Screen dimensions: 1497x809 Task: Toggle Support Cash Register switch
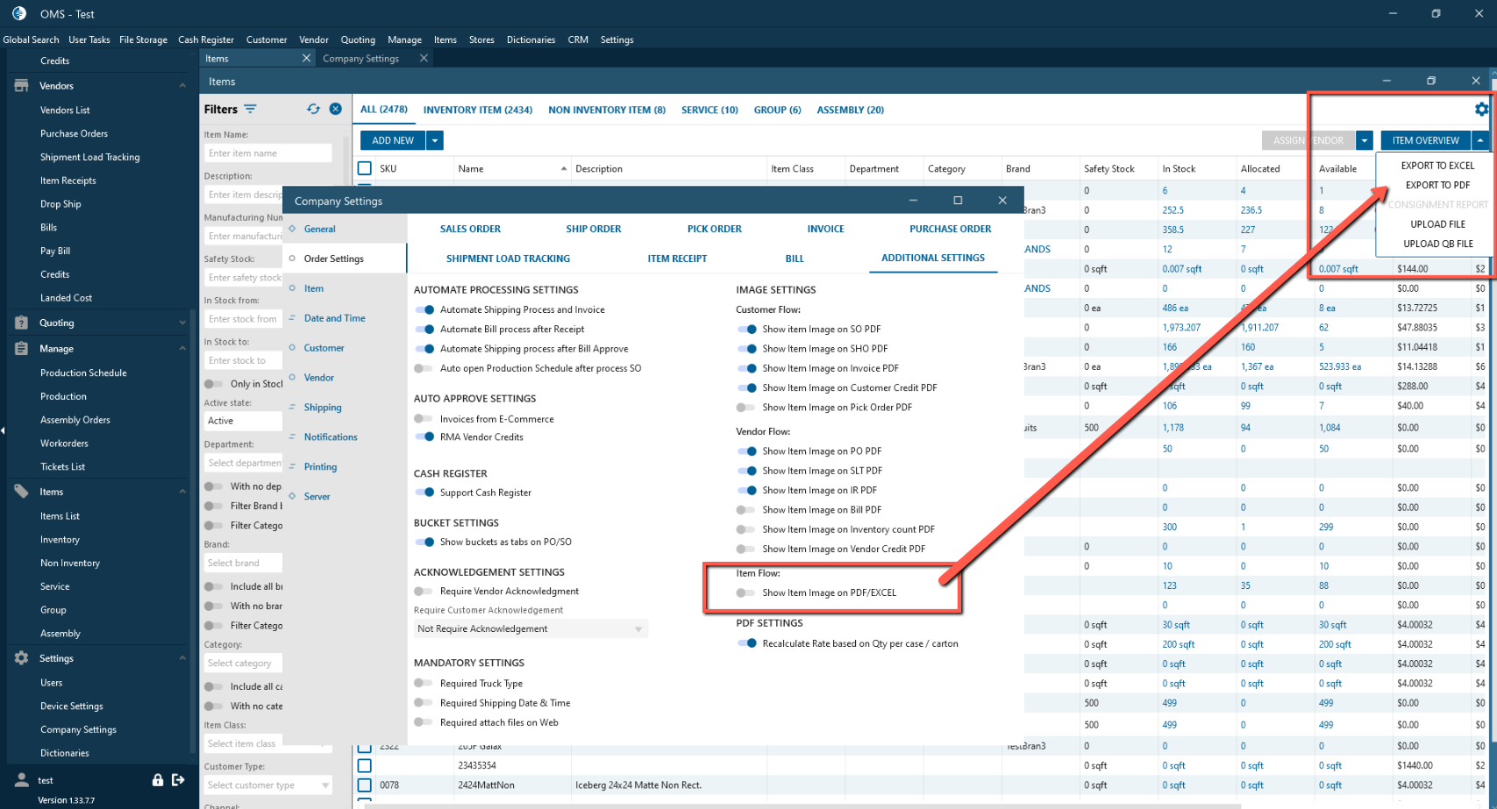(424, 493)
